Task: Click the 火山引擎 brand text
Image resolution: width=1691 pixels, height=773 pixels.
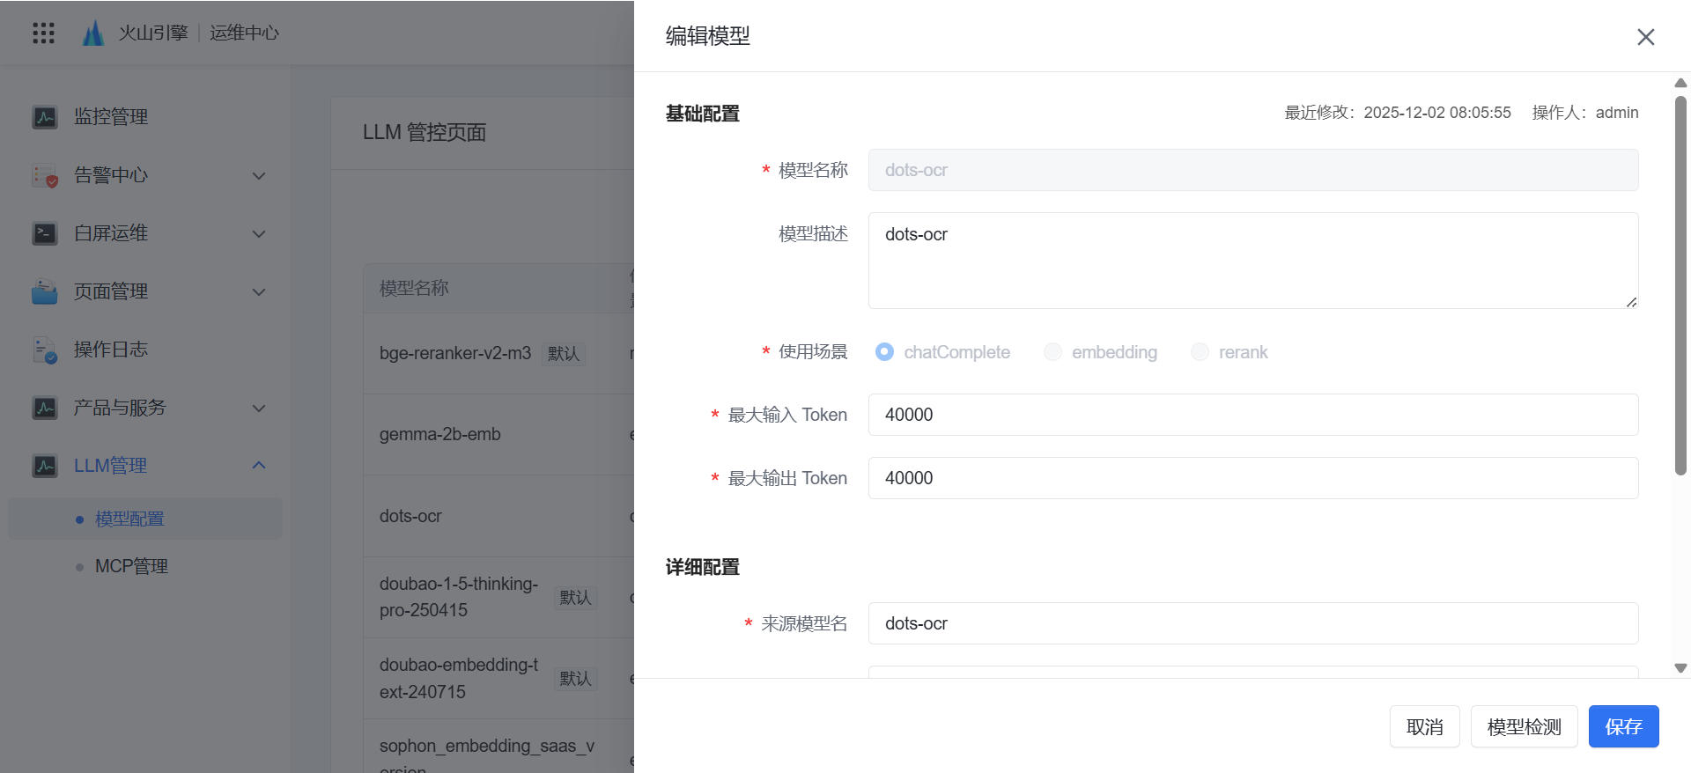Action: 153,33
